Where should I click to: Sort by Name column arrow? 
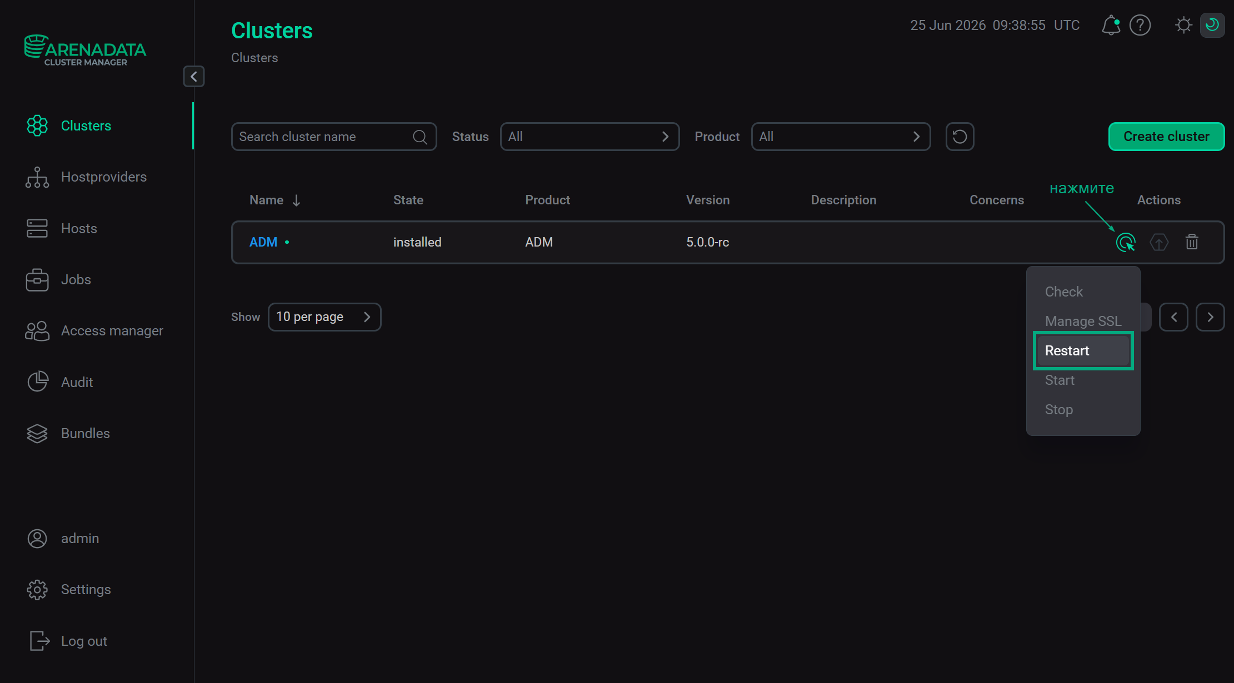(x=296, y=200)
